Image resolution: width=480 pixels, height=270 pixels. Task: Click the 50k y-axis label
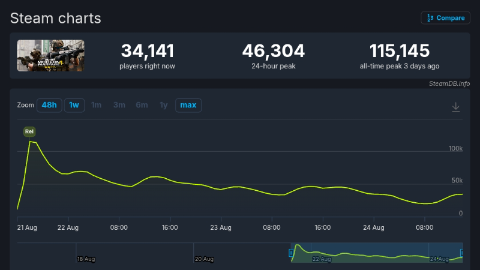point(457,181)
